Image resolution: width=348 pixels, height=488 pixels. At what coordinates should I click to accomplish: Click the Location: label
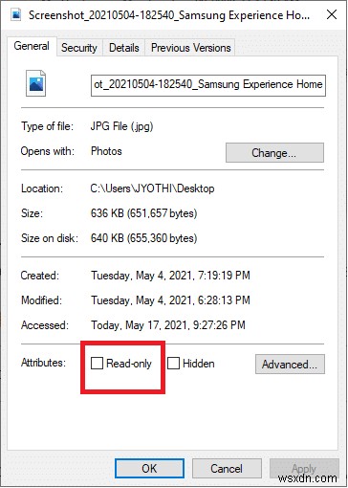click(x=42, y=189)
